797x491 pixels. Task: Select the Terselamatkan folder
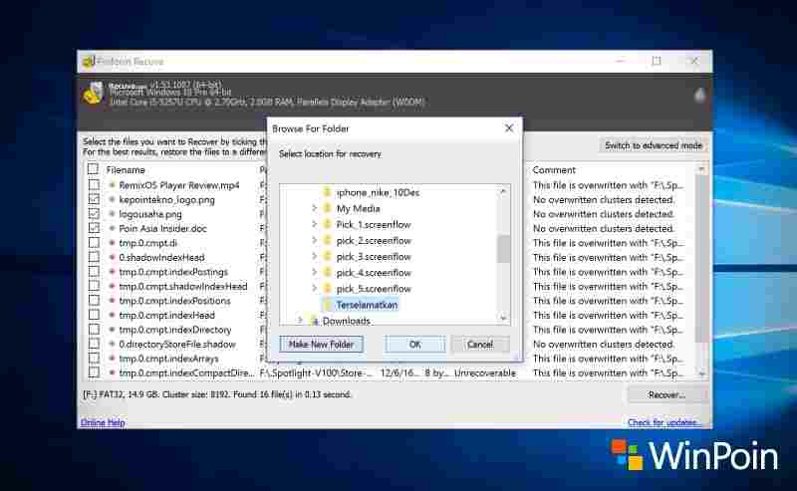click(x=367, y=305)
